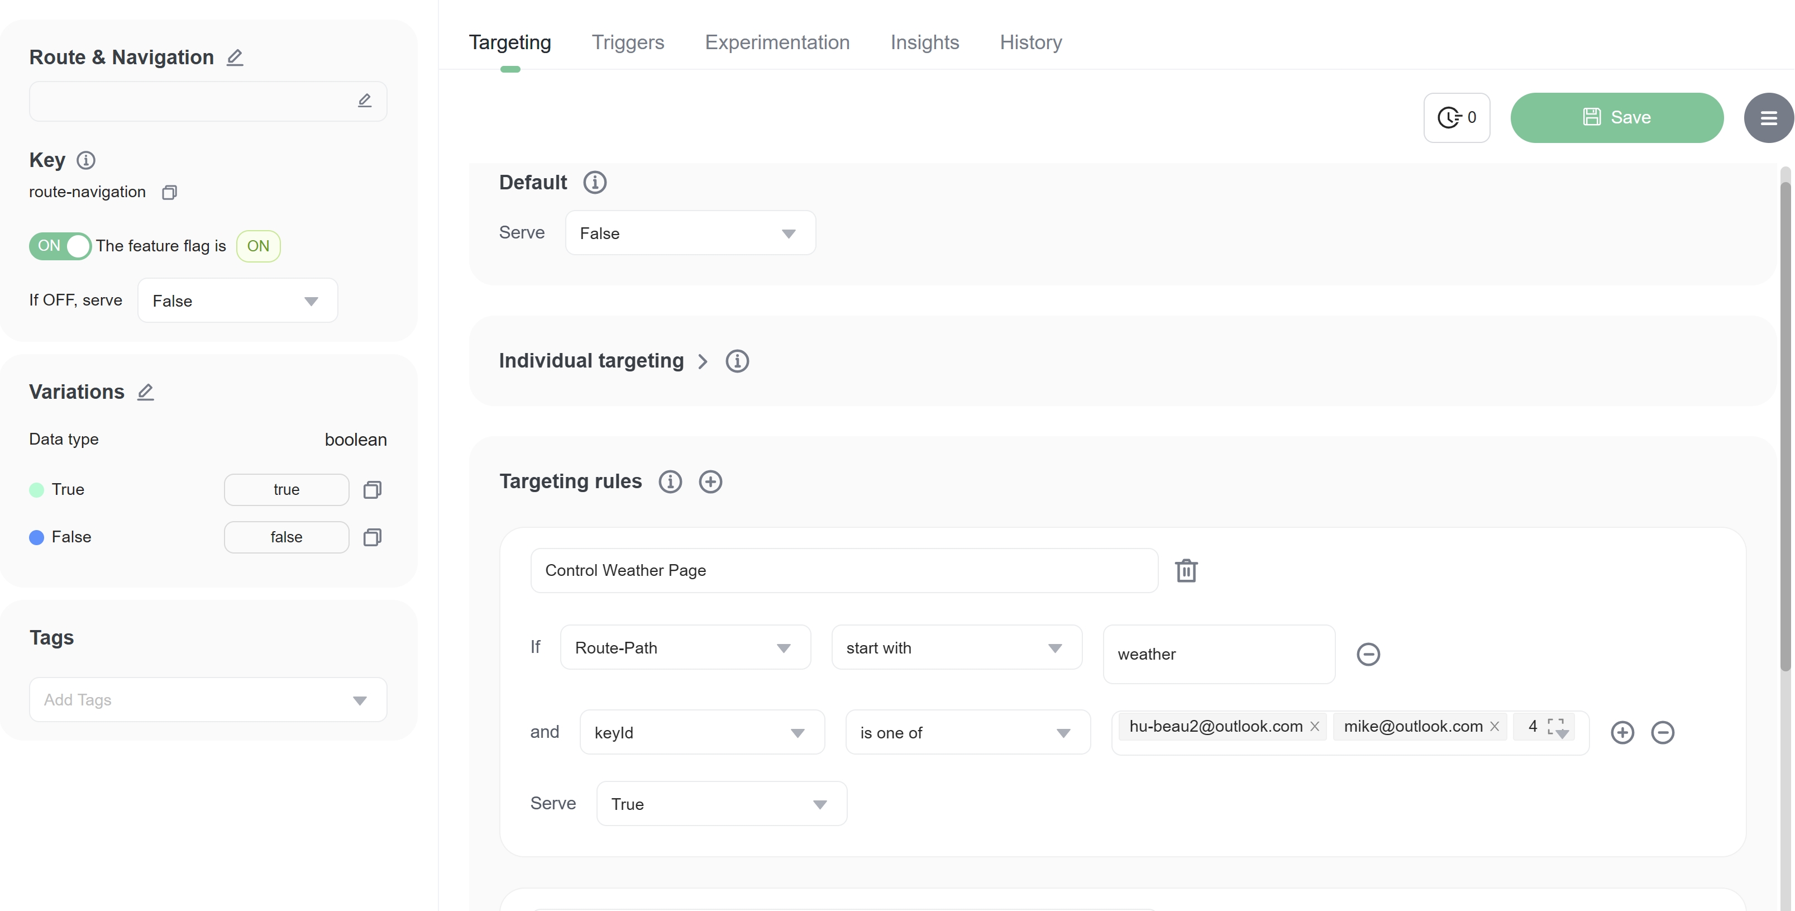Click the 4 more values counter
This screenshot has height=911, width=1795.
point(1533,726)
